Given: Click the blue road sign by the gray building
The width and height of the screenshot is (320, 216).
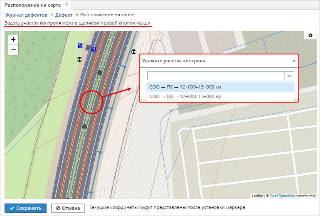Looking at the screenshot, I should click(x=94, y=49).
